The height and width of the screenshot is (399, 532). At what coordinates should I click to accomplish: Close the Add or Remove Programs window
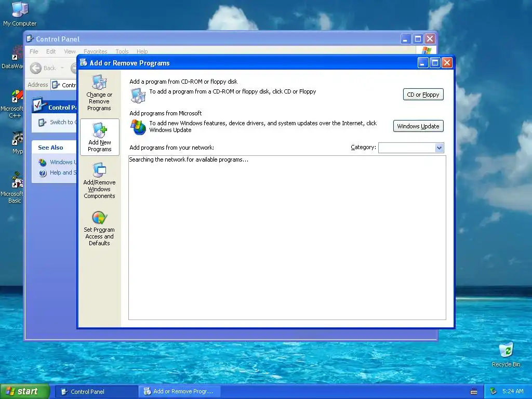point(447,63)
